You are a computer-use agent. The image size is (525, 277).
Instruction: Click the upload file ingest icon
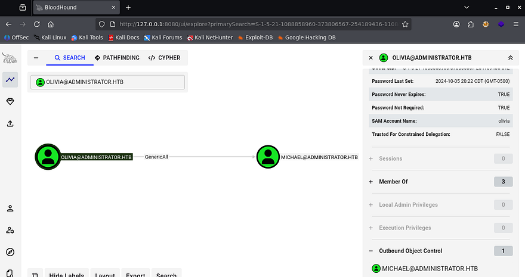tap(10, 124)
